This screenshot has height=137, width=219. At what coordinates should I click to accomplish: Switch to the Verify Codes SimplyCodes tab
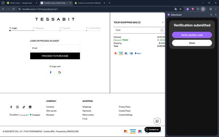21,3
